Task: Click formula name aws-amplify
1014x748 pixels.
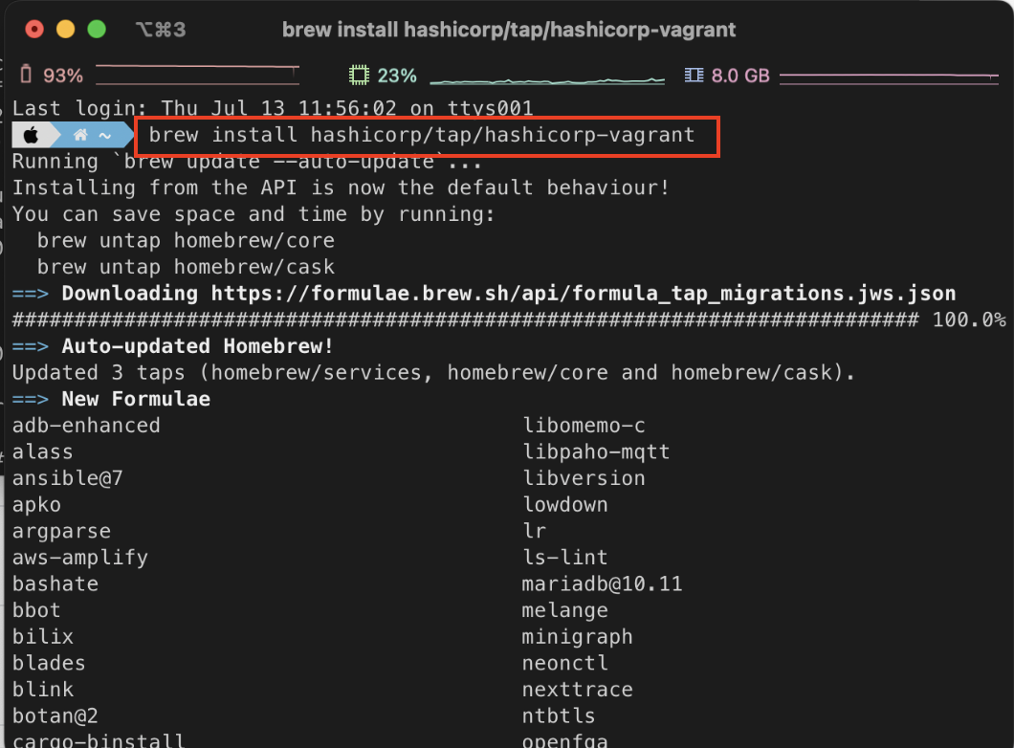Action: coord(80,558)
